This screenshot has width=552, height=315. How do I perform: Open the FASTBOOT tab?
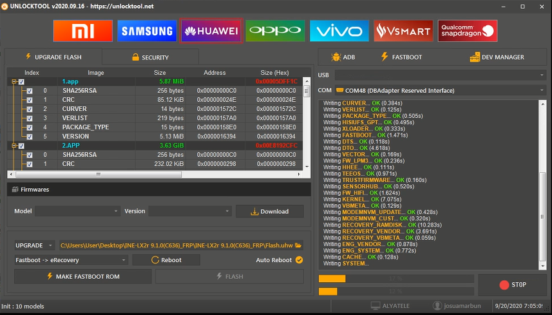click(401, 57)
